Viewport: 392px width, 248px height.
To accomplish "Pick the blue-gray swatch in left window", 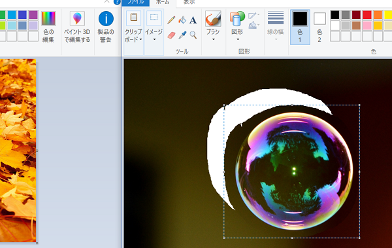I will pos(22,26).
